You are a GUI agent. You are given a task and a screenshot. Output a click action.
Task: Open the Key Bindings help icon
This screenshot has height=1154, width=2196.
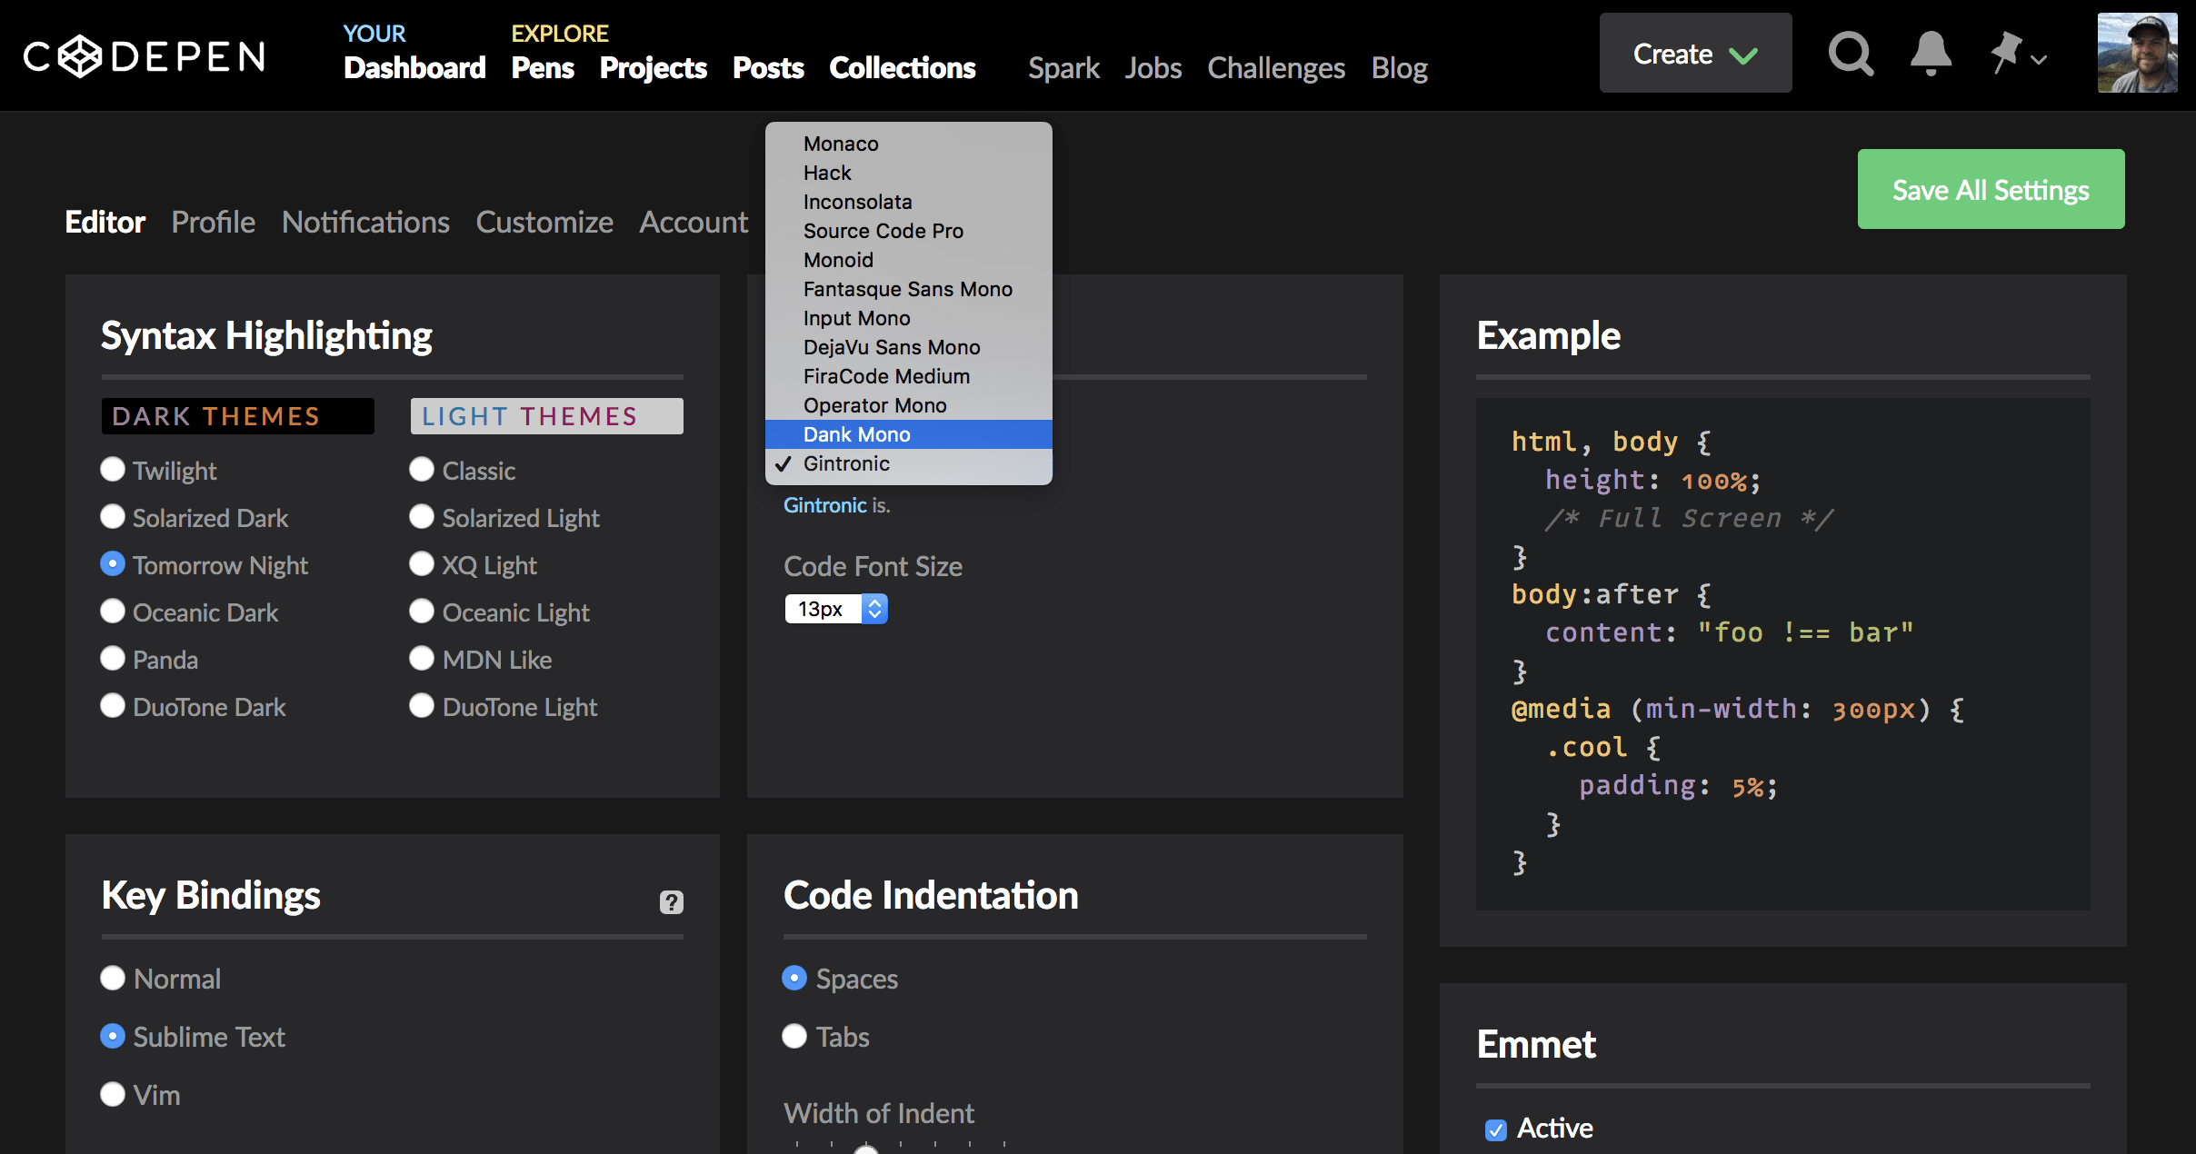[671, 901]
